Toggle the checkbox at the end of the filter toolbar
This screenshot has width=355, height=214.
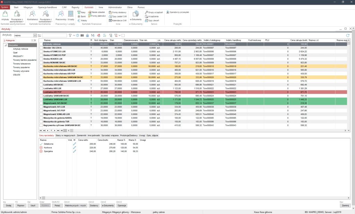(x=123, y=35)
